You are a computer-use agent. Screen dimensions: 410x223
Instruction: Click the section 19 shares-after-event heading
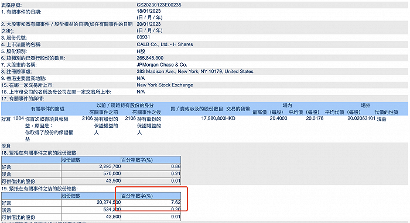(39, 189)
